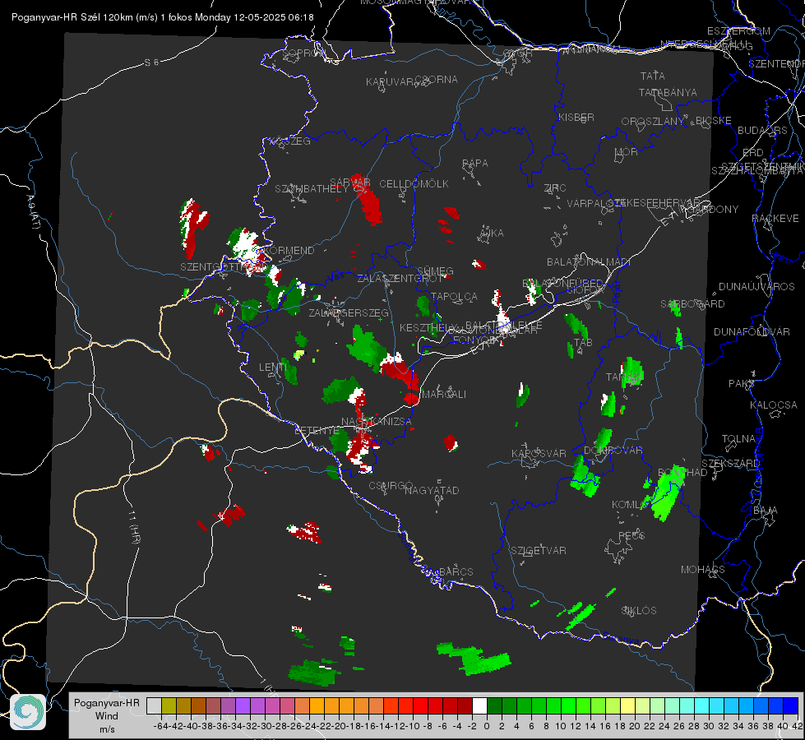Select the KALOCSA label
Image resolution: width=805 pixels, height=740 pixels.
pos(774,405)
